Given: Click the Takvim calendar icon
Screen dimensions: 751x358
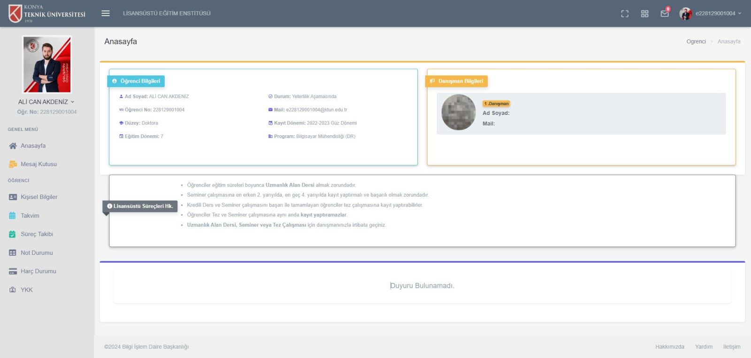Looking at the screenshot, I should tap(13, 216).
